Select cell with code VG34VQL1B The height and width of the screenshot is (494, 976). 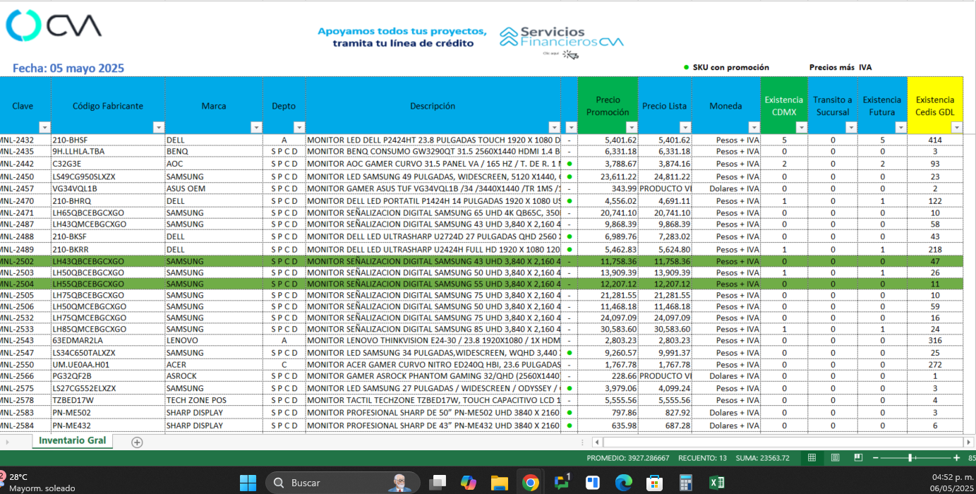[x=108, y=188]
